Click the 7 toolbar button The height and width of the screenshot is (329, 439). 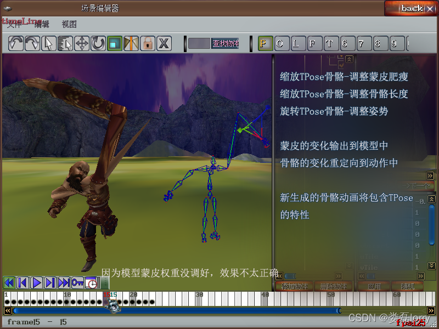(364, 43)
